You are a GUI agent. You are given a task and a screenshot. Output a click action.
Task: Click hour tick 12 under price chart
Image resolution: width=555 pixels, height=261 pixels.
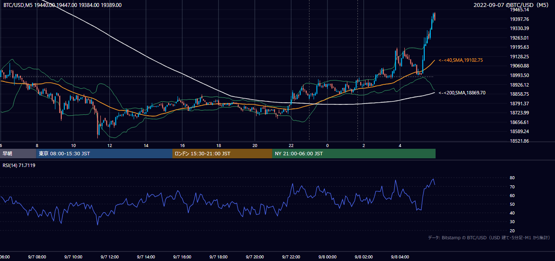(109, 145)
